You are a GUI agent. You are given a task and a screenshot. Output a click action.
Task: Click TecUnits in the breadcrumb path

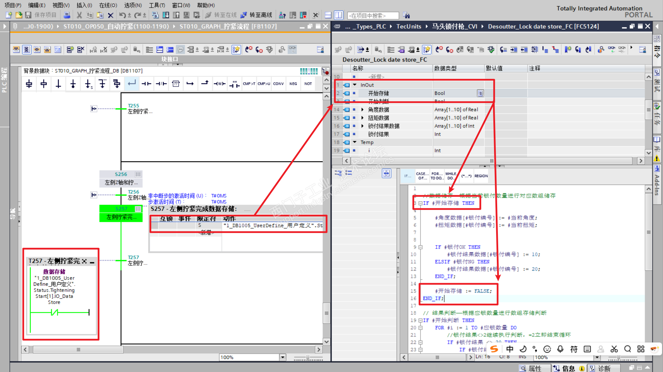pos(409,27)
